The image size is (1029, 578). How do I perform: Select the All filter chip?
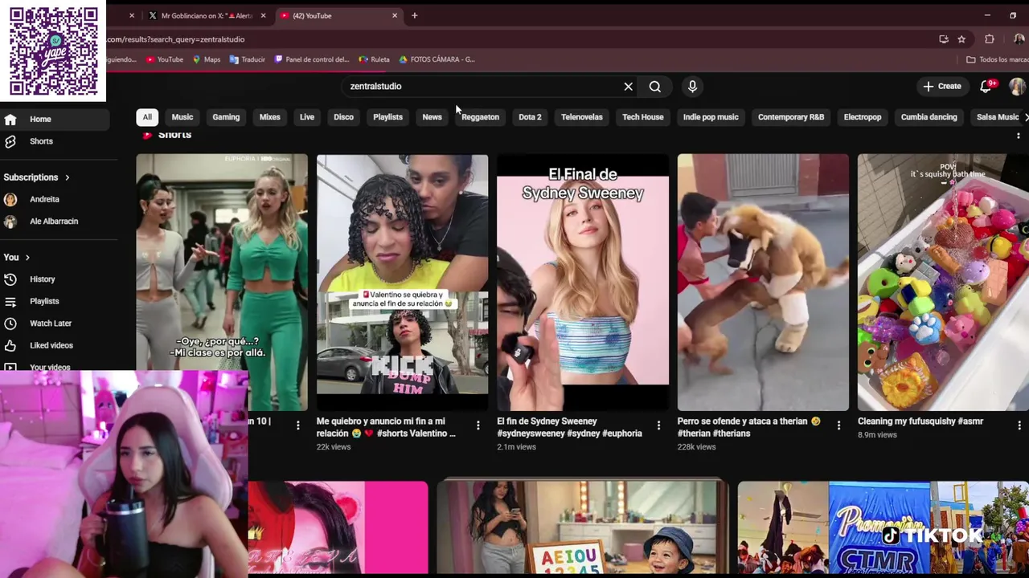(x=147, y=117)
